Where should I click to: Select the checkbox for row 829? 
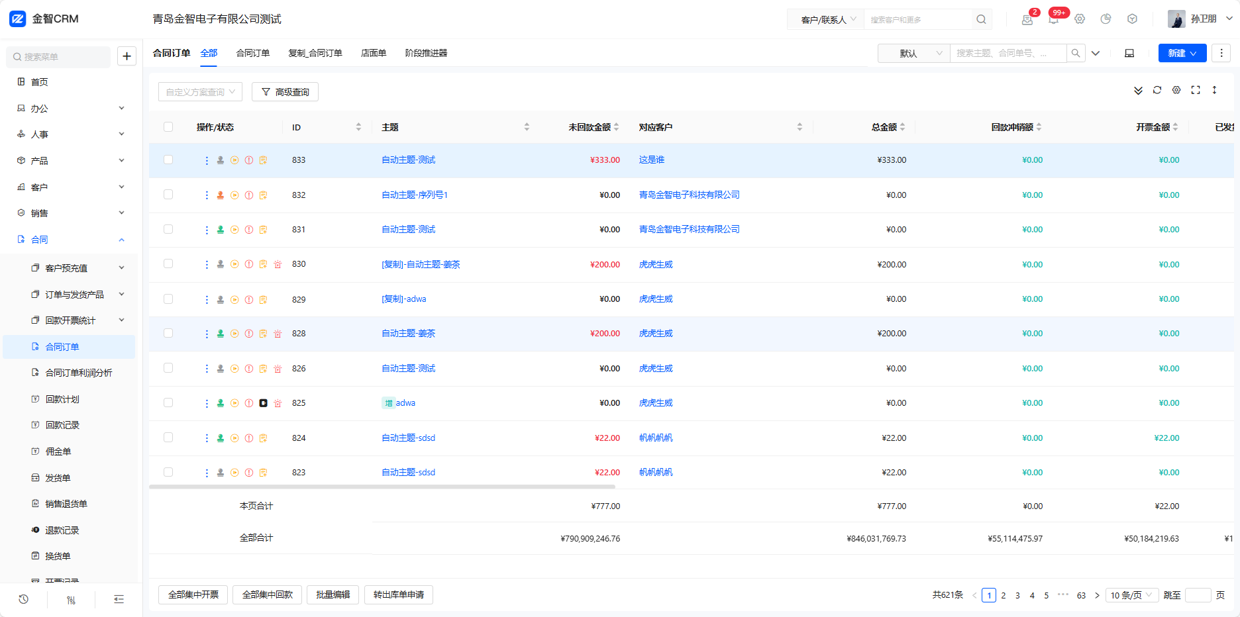click(168, 299)
